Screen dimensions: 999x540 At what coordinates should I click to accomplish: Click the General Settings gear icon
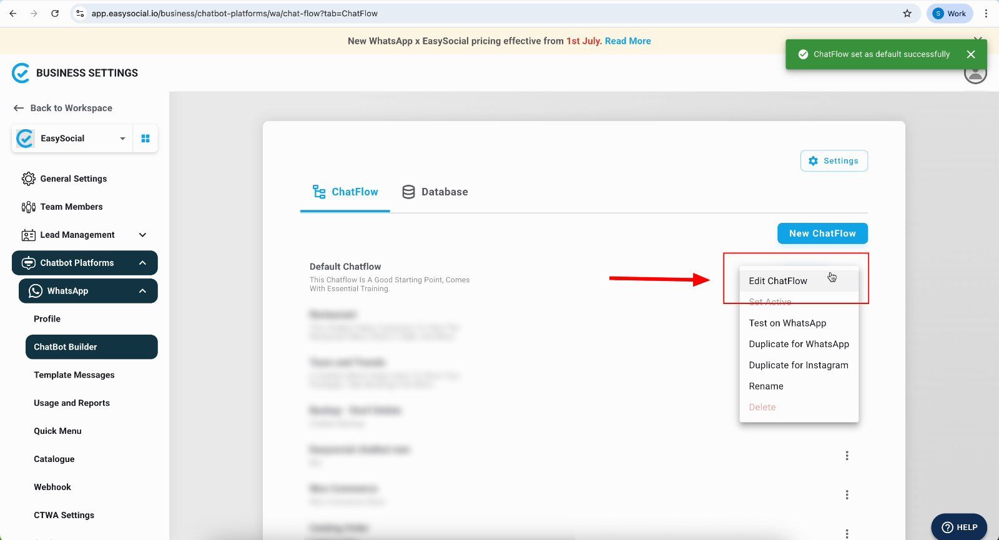point(29,179)
